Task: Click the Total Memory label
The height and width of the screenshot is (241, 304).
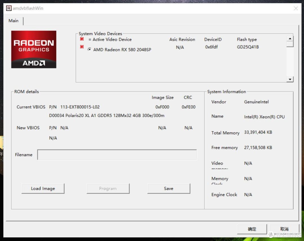Action: tap(225, 133)
